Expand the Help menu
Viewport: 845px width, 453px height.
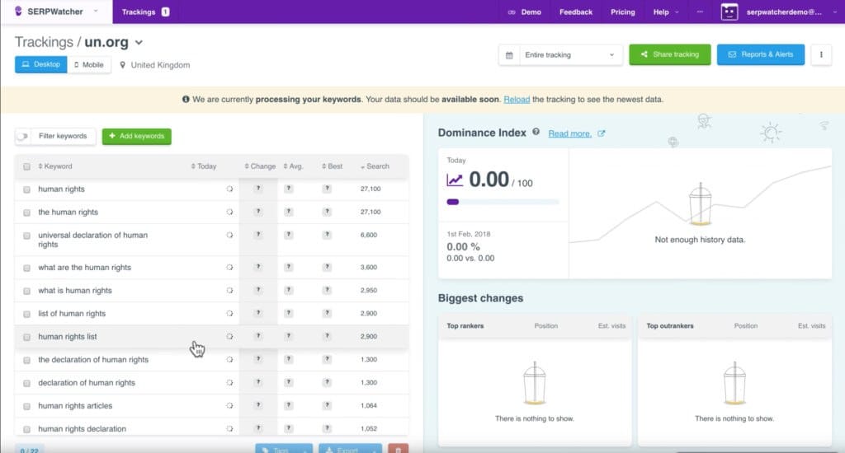pos(666,12)
